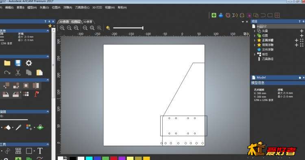
Task: Expand the 位图 tree node
Action: point(255,35)
